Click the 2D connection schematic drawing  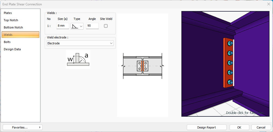point(142,66)
